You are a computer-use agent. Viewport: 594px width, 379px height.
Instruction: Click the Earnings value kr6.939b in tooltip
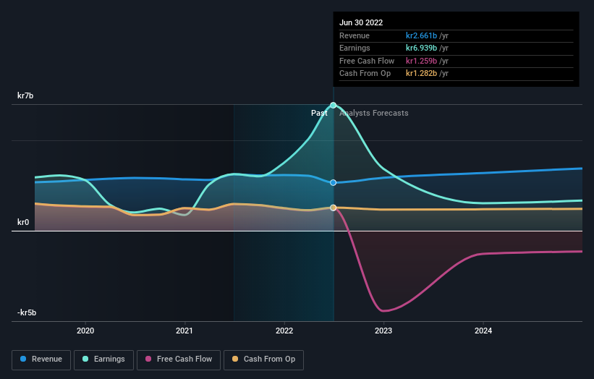(421, 48)
